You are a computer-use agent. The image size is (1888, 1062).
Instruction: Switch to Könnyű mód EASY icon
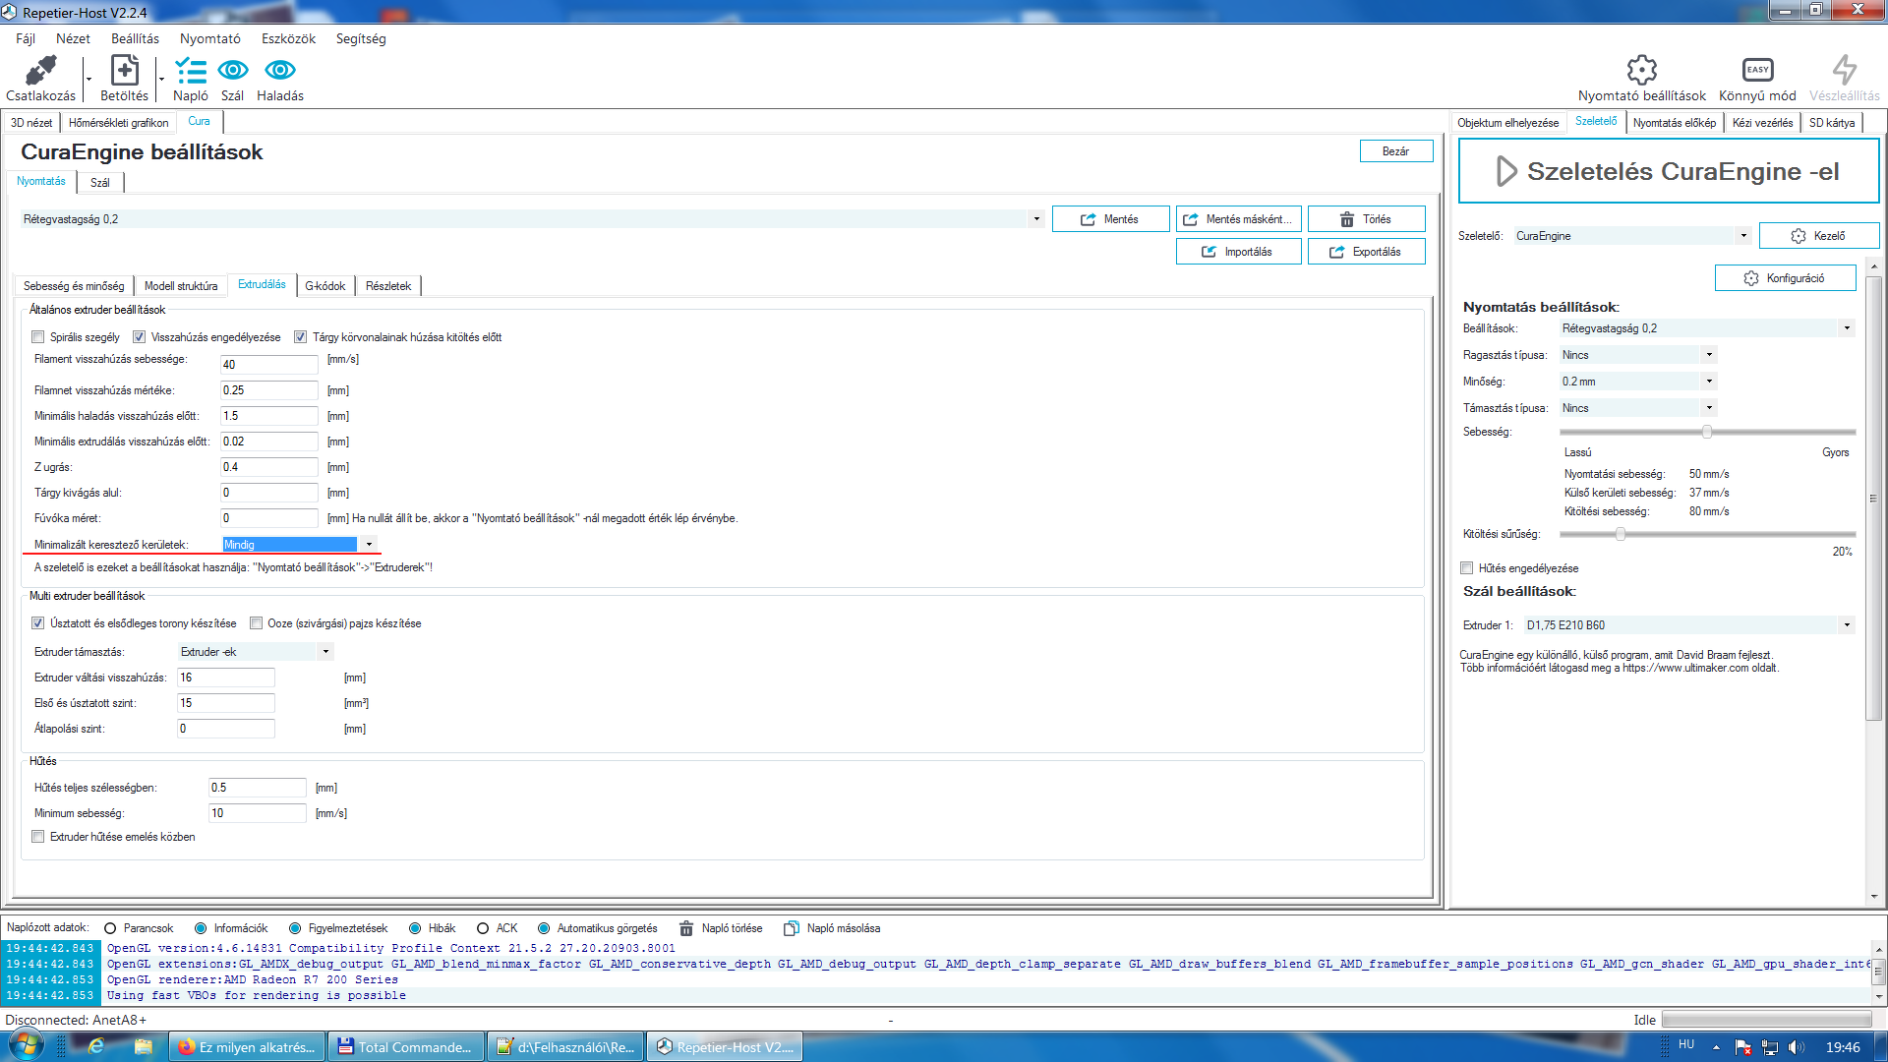1757,71
